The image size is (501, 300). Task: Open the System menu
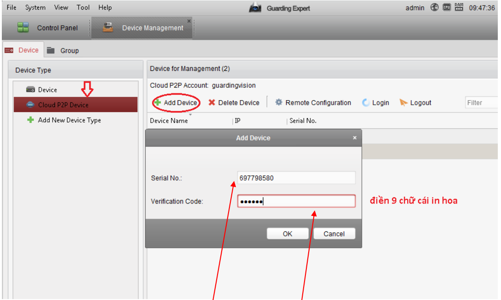coord(35,7)
